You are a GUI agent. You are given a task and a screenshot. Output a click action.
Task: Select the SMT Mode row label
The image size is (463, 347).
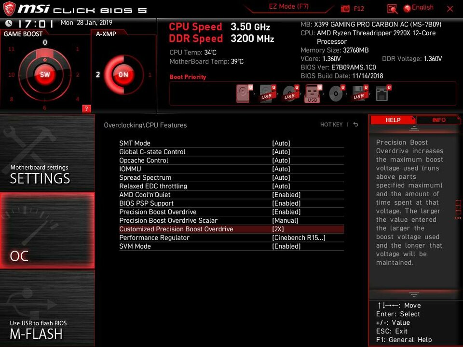pyautogui.click(x=135, y=143)
